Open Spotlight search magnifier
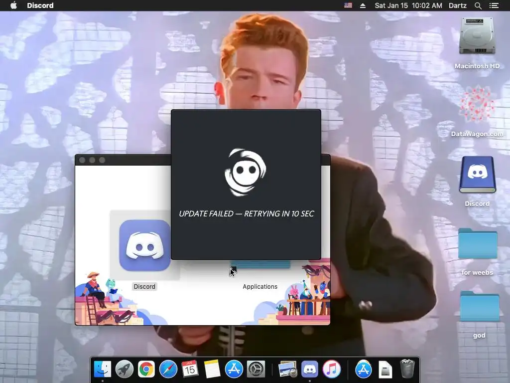Image resolution: width=510 pixels, height=383 pixels. (x=478, y=5)
